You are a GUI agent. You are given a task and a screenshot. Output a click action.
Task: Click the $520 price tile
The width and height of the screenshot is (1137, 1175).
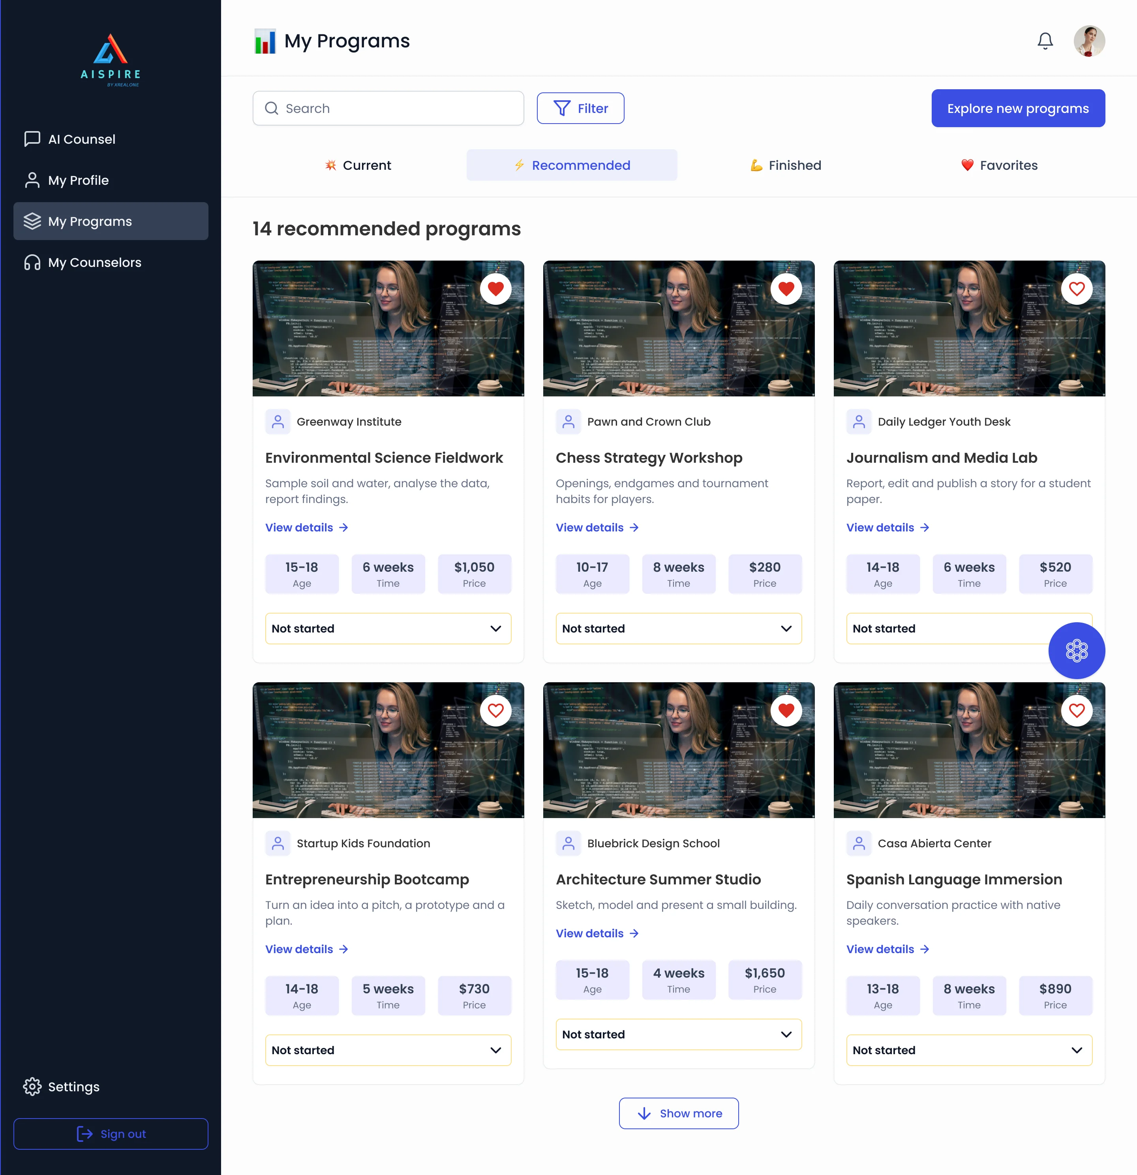1055,574
